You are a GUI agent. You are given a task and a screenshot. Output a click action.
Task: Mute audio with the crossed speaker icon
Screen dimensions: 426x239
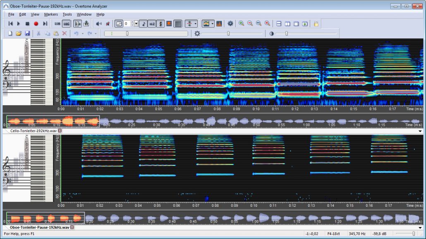(x=108, y=24)
